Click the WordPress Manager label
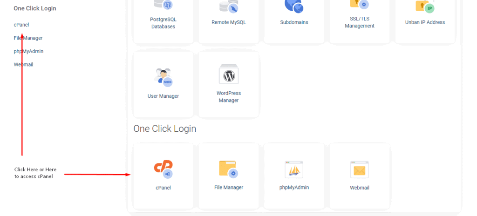 point(229,97)
